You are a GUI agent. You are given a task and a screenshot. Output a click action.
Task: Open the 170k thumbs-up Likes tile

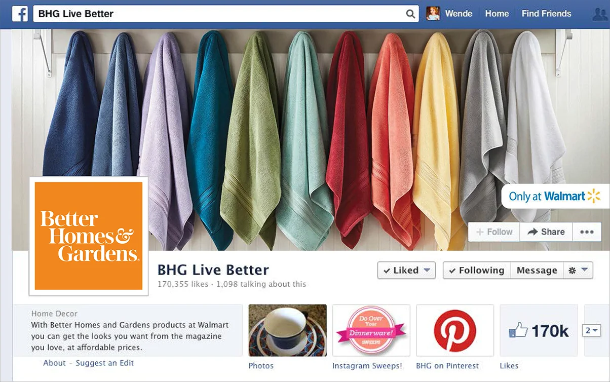click(x=539, y=330)
